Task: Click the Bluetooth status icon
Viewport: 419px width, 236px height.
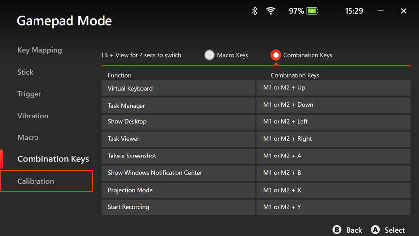Action: [x=255, y=11]
